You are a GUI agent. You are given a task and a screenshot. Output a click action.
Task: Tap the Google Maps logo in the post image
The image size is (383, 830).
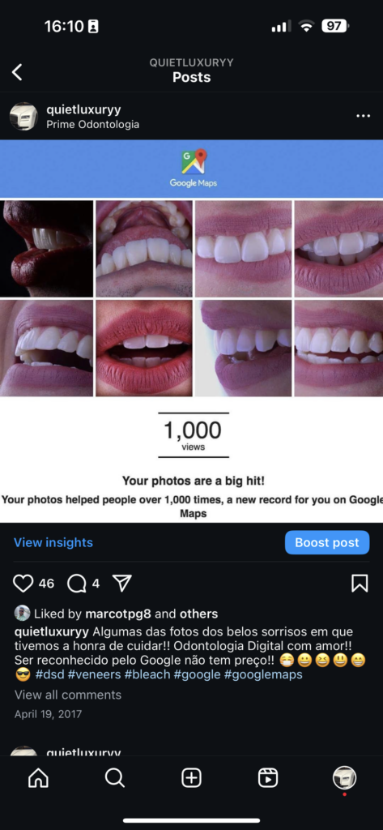pyautogui.click(x=193, y=169)
